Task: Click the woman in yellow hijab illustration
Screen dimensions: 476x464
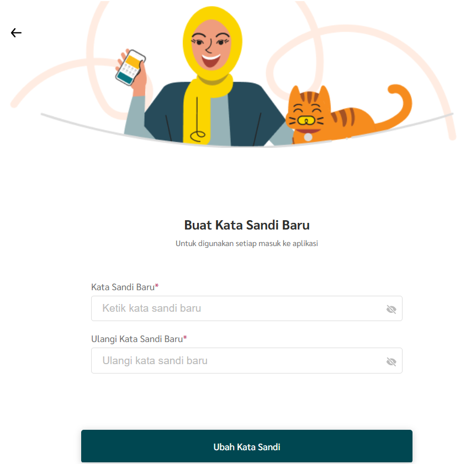Action: pyautogui.click(x=204, y=77)
